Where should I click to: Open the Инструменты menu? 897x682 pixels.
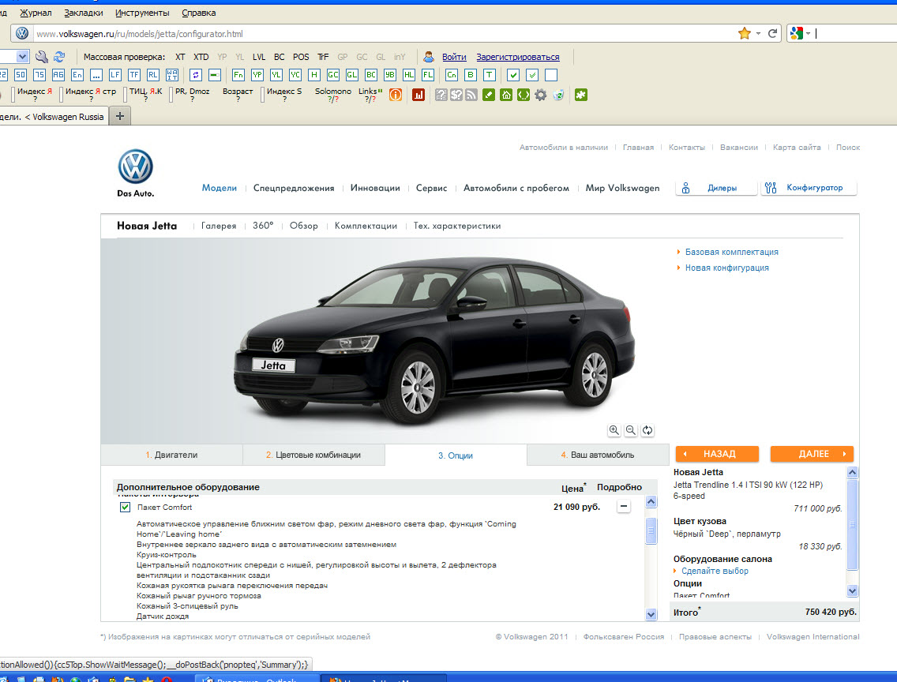pos(142,13)
